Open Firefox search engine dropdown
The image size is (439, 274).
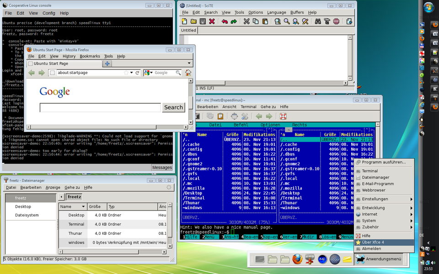(x=148, y=73)
